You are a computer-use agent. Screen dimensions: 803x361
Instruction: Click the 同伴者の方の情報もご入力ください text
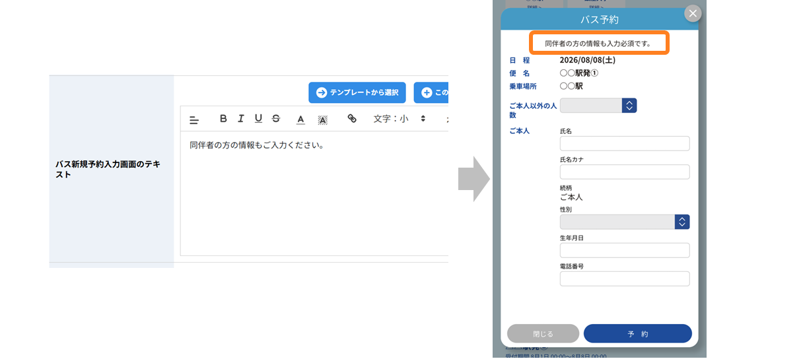point(256,145)
